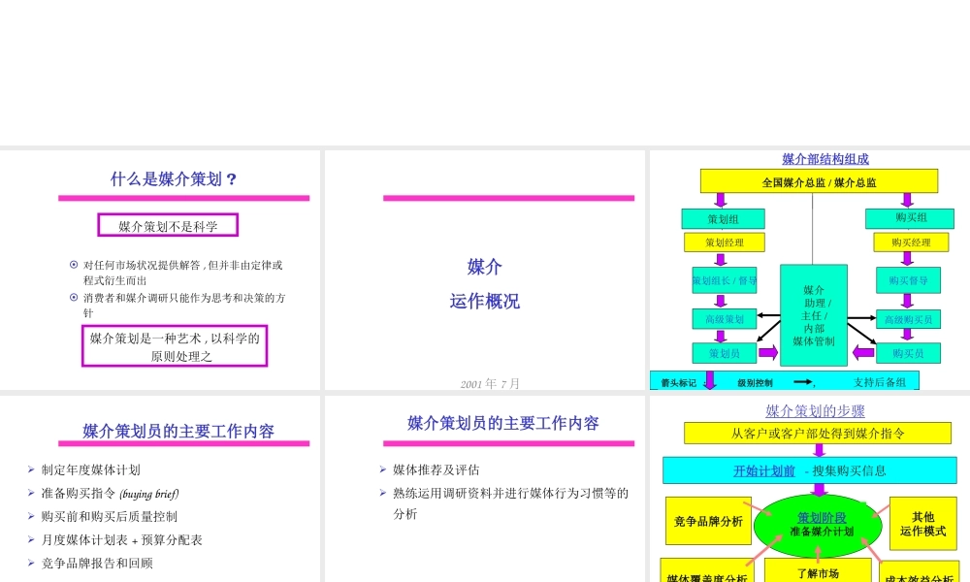
Task: Select bullet '对任何市场状况提供解答'
Action: pyautogui.click(x=183, y=273)
